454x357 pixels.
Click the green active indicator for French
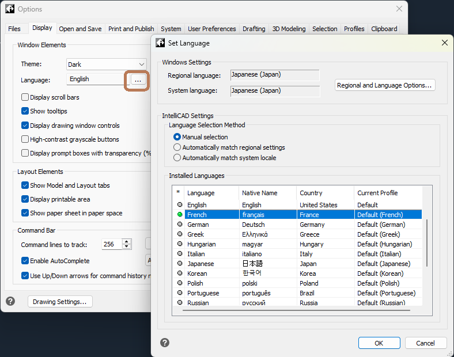pos(180,214)
